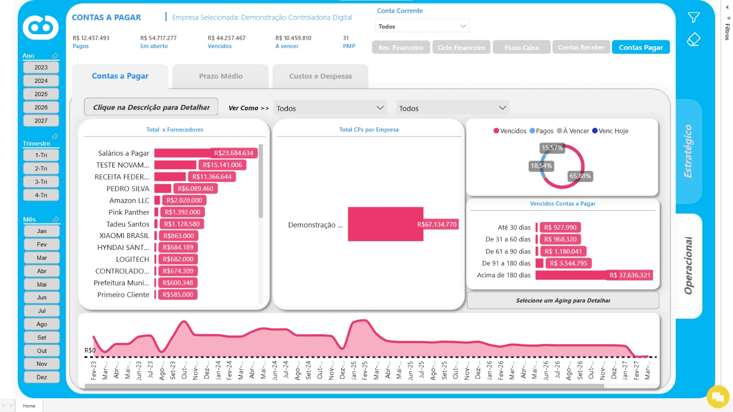733x412 pixels.
Task: Clear the Trimestre slicer eraser icon
Action: click(x=55, y=136)
